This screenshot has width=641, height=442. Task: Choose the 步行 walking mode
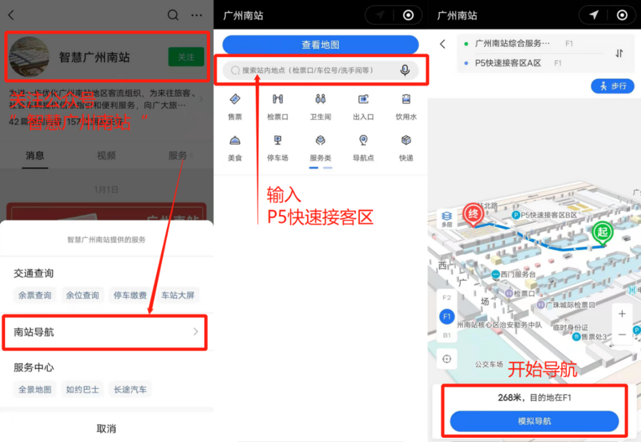click(x=613, y=86)
